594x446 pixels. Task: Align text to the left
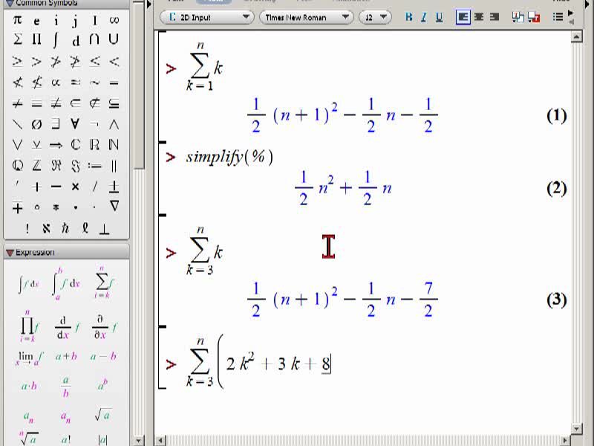pos(463,17)
